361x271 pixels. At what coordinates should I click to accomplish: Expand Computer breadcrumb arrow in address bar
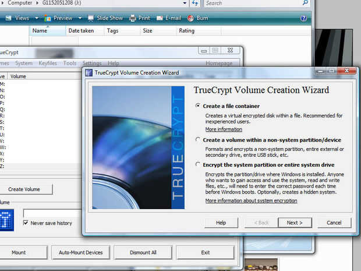[x=37, y=3]
